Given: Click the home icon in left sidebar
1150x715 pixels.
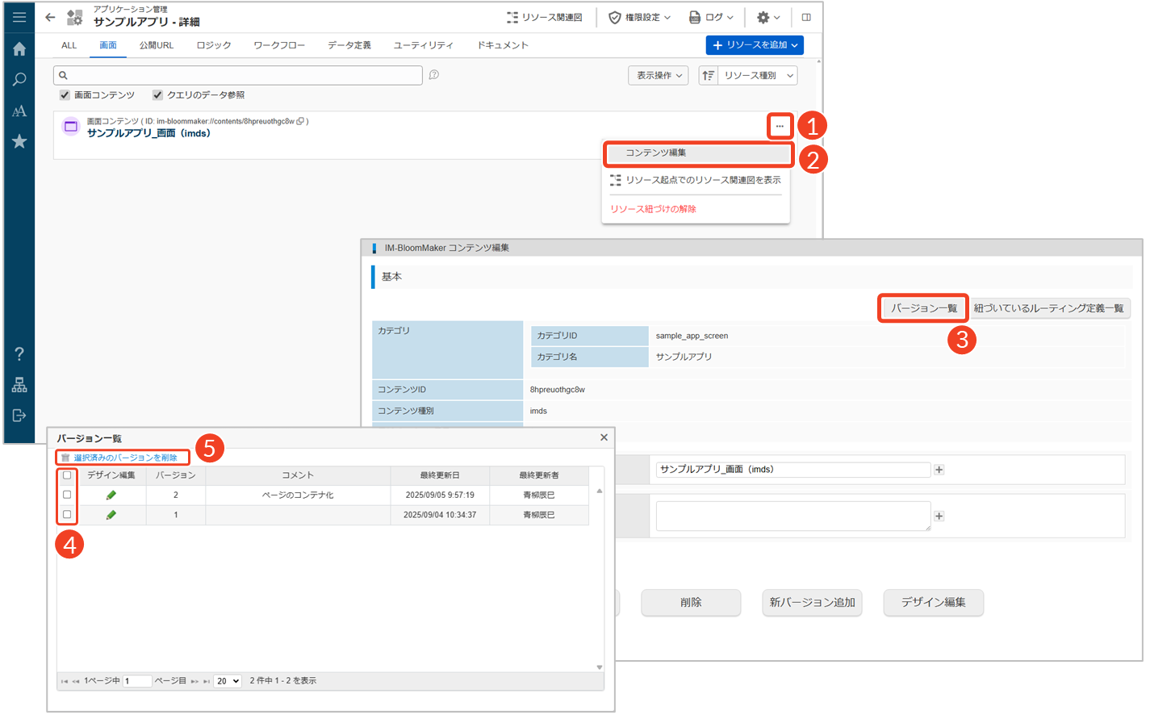Looking at the screenshot, I should (19, 49).
